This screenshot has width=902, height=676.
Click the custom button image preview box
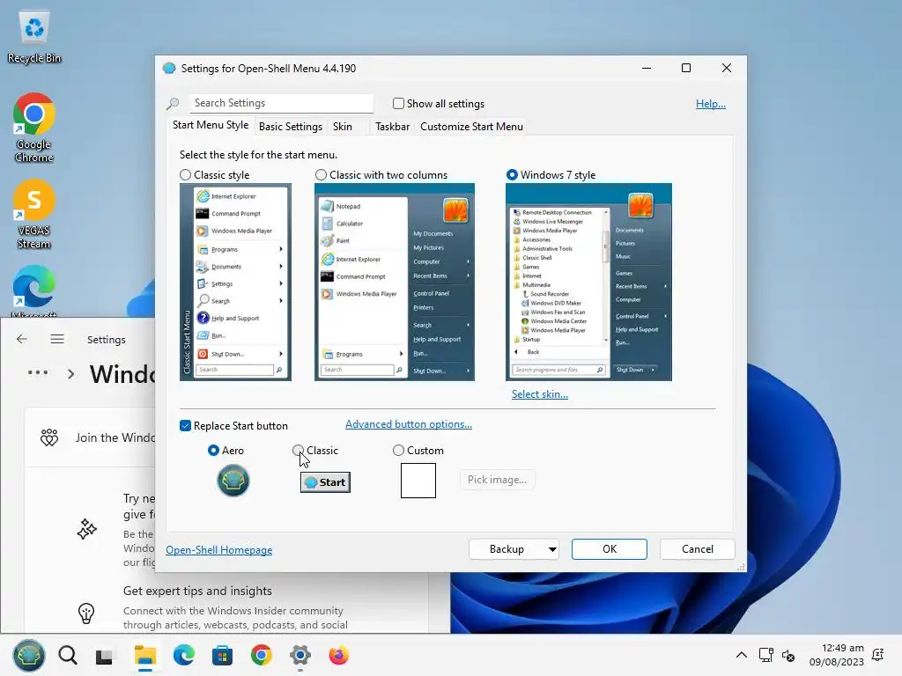(x=418, y=480)
